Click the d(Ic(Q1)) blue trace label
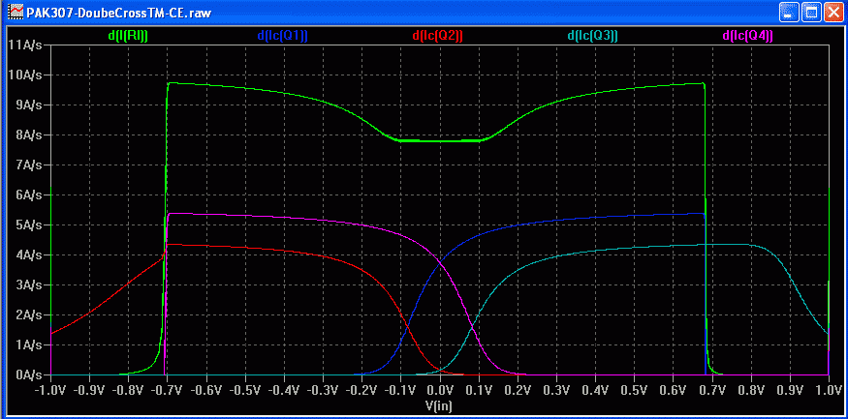 [282, 35]
